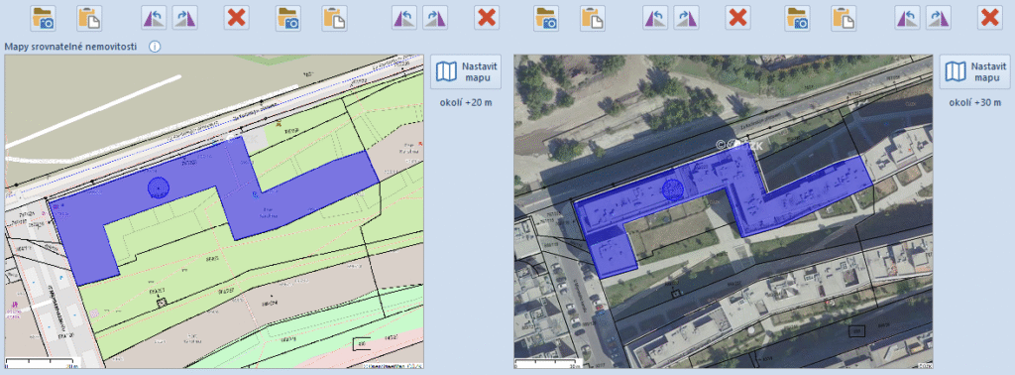Click Nastavit mapu beside the cadastral map
The width and height of the screenshot is (1015, 375).
pyautogui.click(x=466, y=71)
